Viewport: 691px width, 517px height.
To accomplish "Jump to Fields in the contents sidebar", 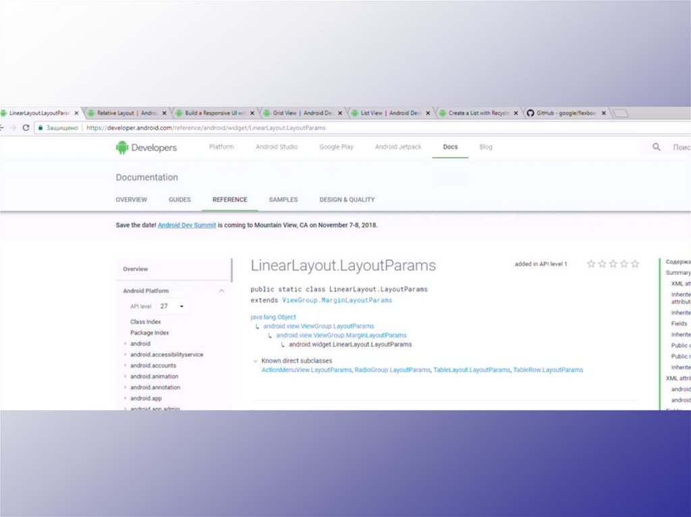I will coord(679,324).
